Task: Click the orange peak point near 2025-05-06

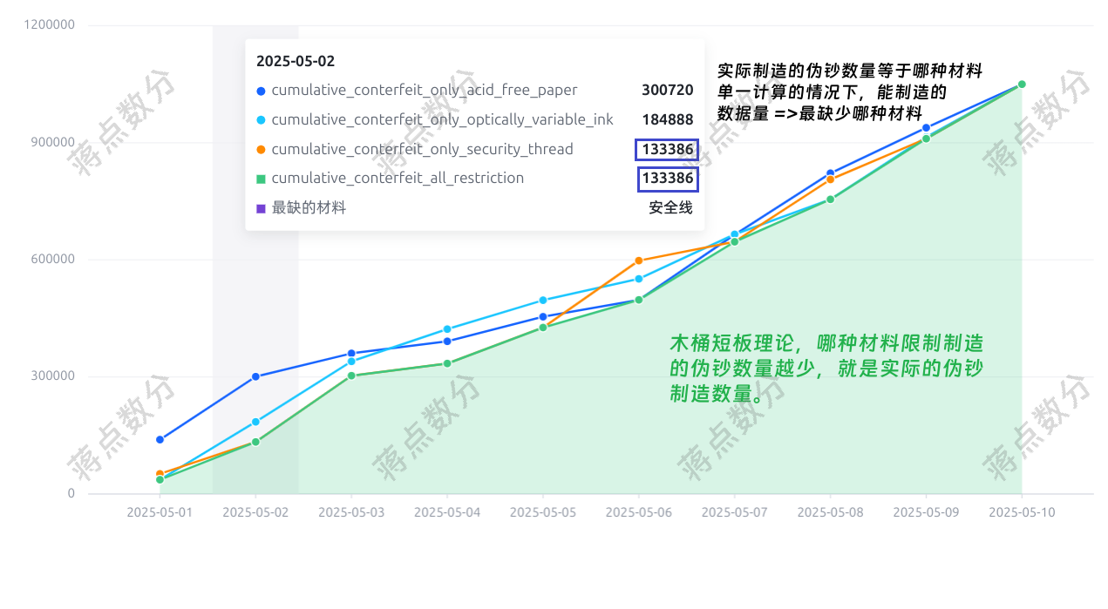Action: click(638, 260)
